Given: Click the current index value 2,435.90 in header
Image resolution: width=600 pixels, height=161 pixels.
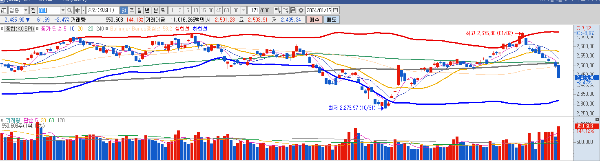Looking at the screenshot, I should coord(14,20).
